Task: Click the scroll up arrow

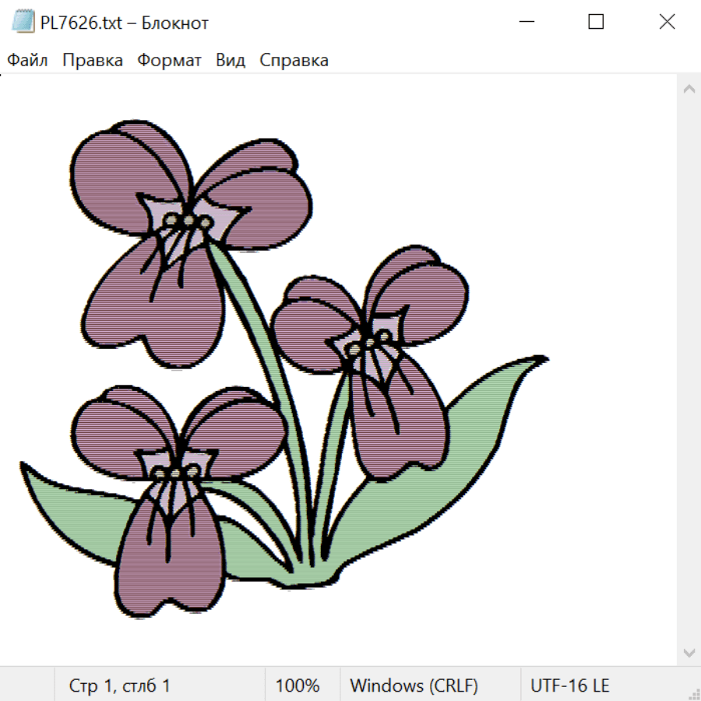Action: 689,90
